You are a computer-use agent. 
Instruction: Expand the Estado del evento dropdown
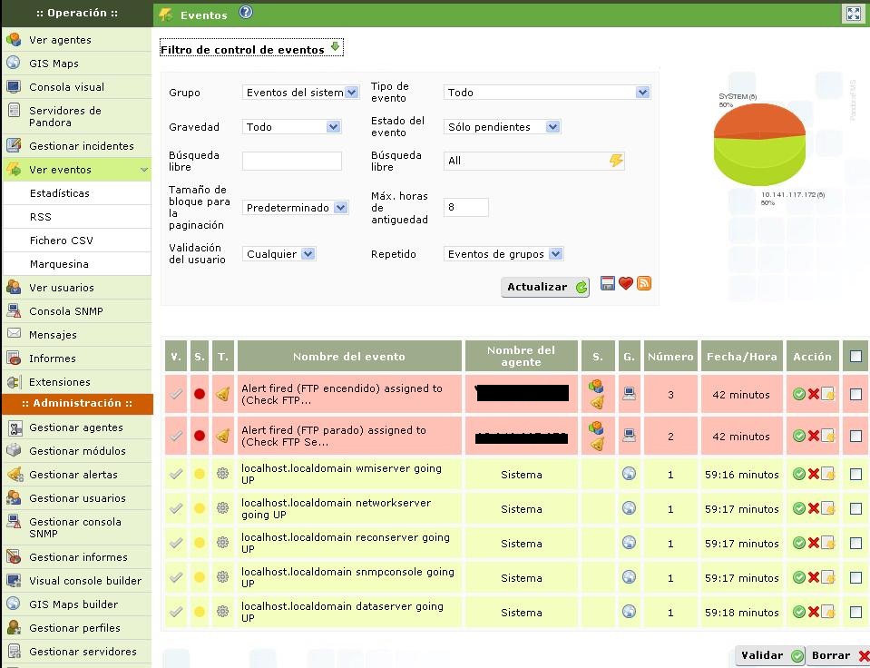[x=503, y=127]
